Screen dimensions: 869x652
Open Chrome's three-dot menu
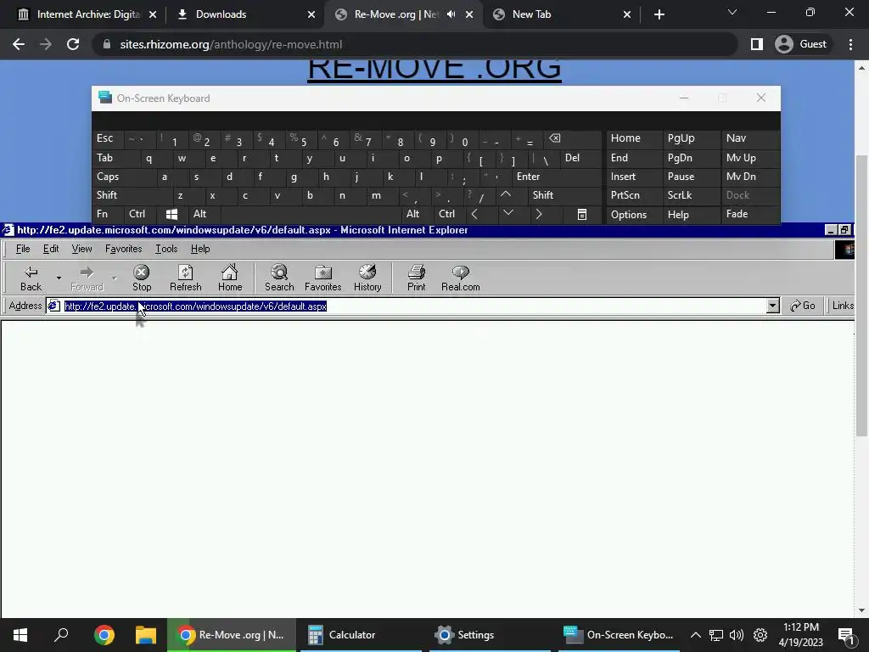coord(850,44)
